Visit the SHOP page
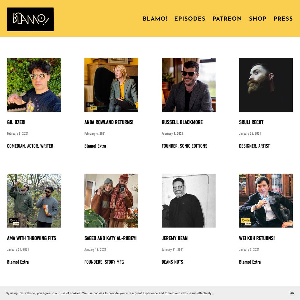The image size is (300, 300). pos(257,19)
